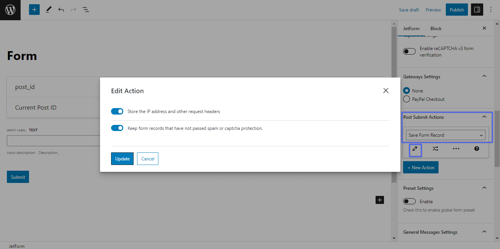The height and width of the screenshot is (249, 500).
Task: Open the Save Form Record dropdown
Action: click(445, 135)
